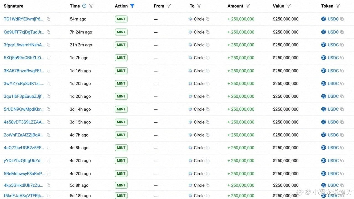Copy Circle address in the 3d 14h ago row

[208, 109]
